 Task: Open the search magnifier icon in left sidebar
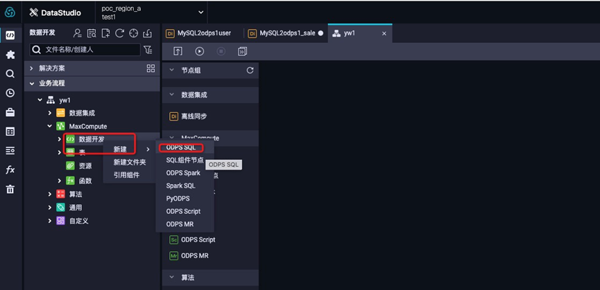pos(10,73)
